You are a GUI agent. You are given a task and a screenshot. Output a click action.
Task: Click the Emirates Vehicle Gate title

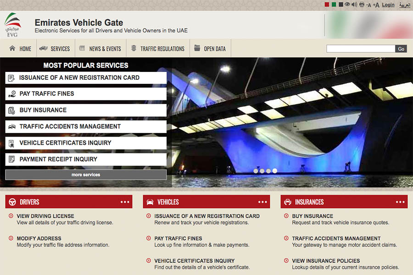[x=79, y=22]
